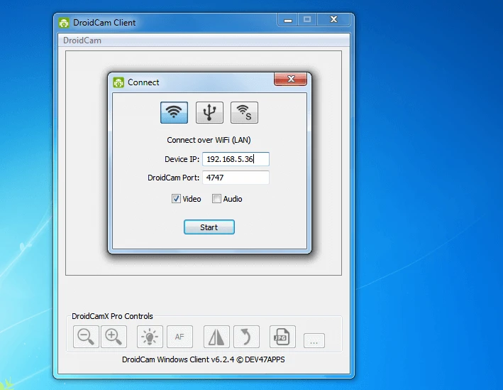503x390 pixels.
Task: Select the WiFi connection mode icon
Action: [x=174, y=112]
